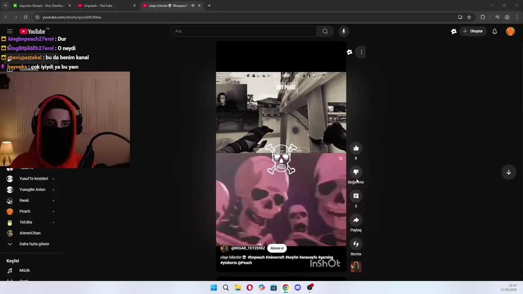Reload the page
The image size is (523, 294).
25,17
